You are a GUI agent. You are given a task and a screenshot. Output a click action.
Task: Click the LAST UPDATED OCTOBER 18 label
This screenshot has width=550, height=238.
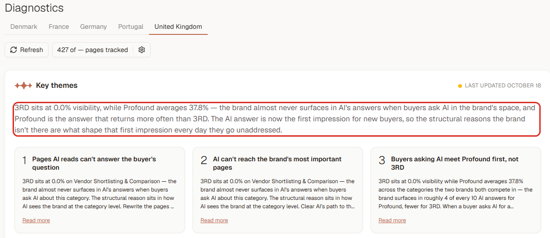point(503,86)
